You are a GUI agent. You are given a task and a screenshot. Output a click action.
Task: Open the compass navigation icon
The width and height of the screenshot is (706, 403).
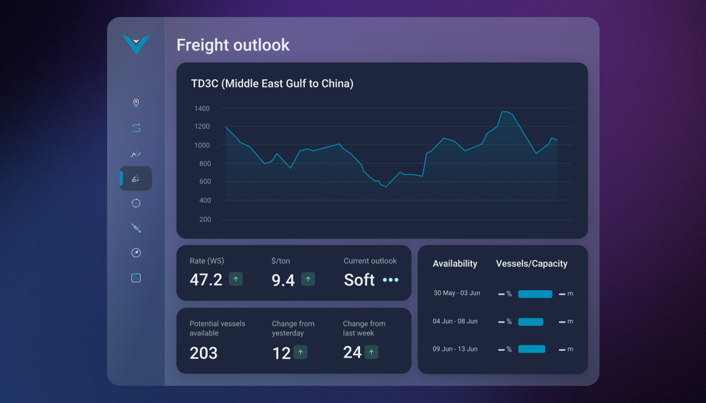click(x=136, y=253)
